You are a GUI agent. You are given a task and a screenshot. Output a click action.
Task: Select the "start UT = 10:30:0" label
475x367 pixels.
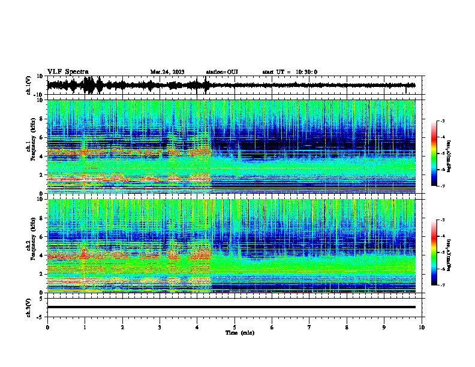coord(290,72)
